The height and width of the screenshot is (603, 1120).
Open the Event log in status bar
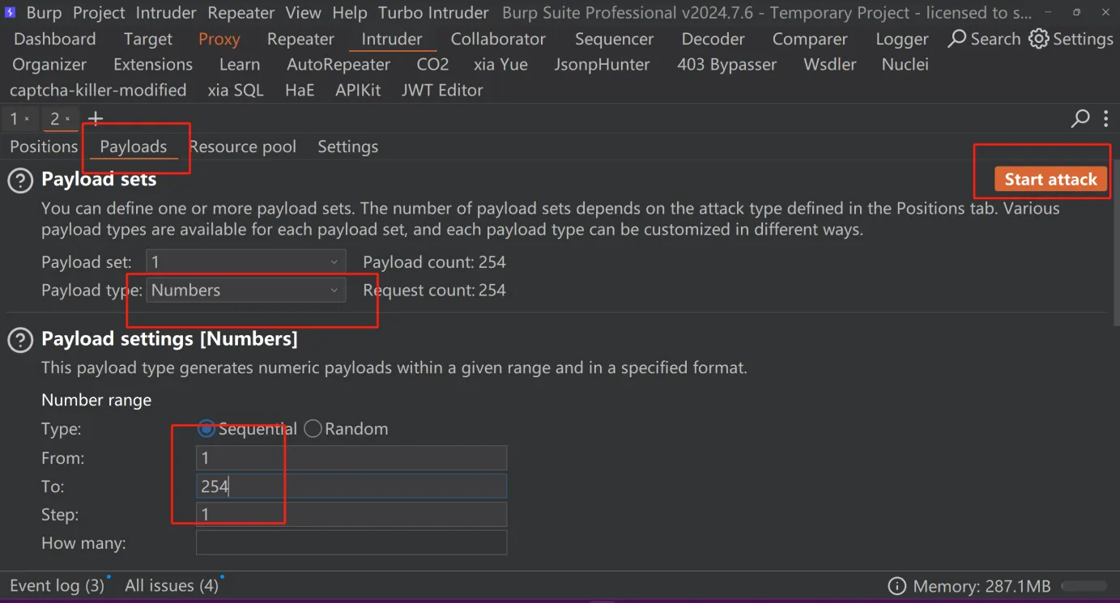point(57,585)
